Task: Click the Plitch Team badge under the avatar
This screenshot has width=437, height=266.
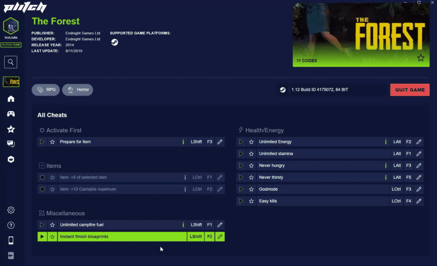Action: [x=11, y=45]
